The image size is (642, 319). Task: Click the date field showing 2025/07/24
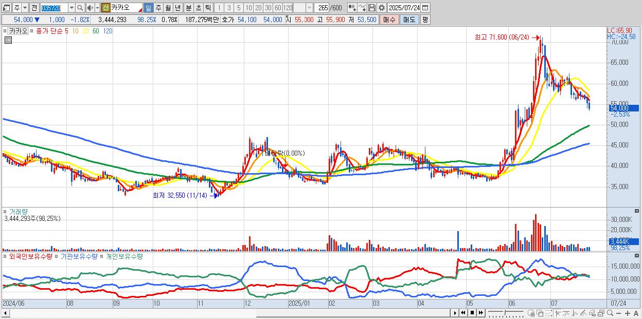404,8
